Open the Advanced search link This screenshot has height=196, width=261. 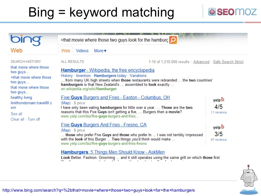201,62
